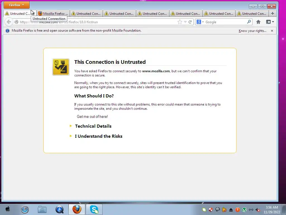
Task: Click Know your rights button
Action: click(x=252, y=31)
